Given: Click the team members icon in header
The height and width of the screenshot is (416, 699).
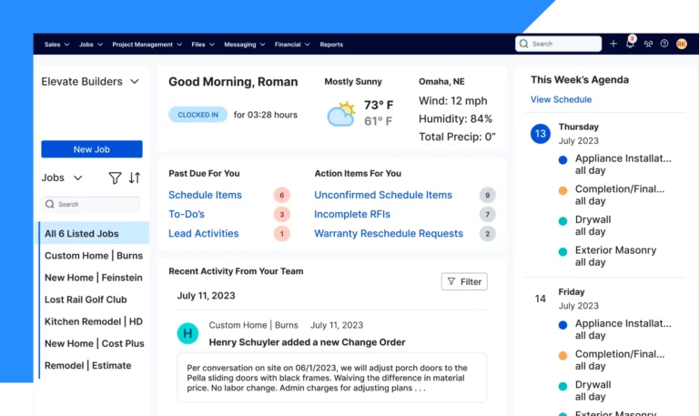Looking at the screenshot, I should (x=648, y=44).
